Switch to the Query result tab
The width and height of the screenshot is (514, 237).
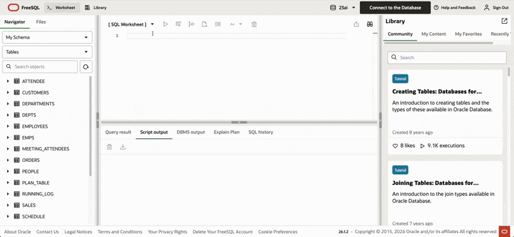[x=118, y=132]
